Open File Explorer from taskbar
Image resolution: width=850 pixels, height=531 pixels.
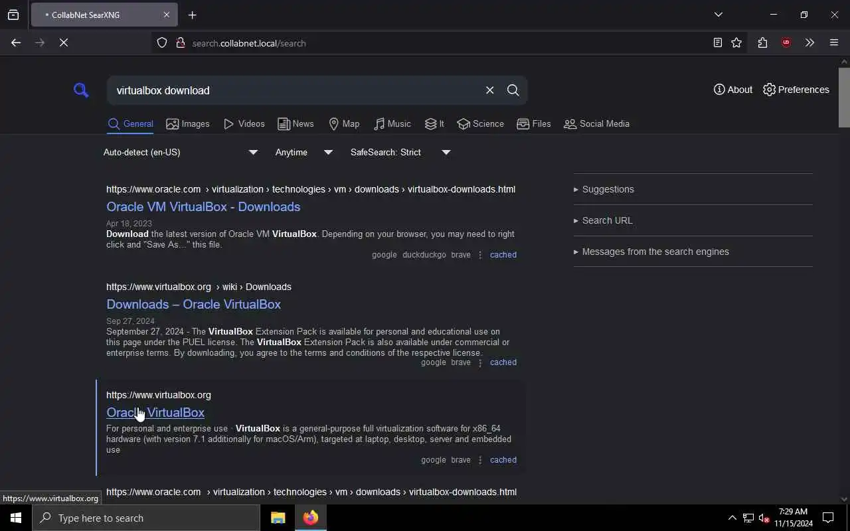(x=278, y=518)
